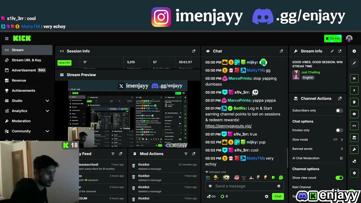Screen dimensions: 361x203
Task: Expand the Analytics sidebar section
Action: (x=47, y=111)
